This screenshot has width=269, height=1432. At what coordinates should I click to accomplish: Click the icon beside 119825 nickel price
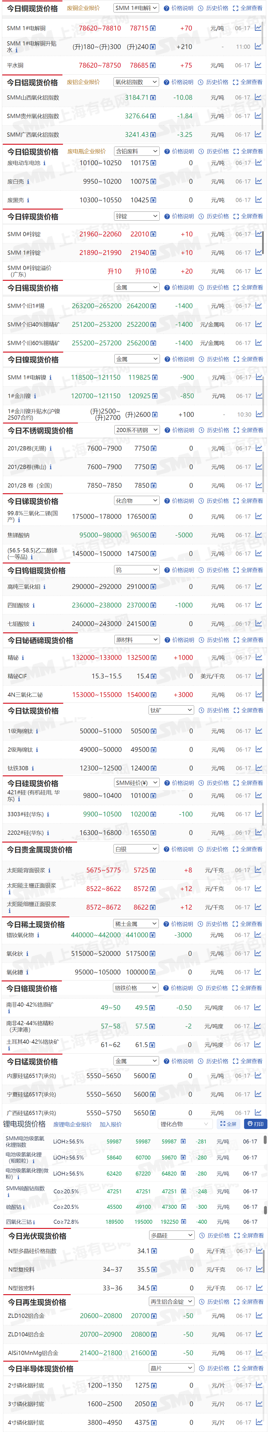154,377
